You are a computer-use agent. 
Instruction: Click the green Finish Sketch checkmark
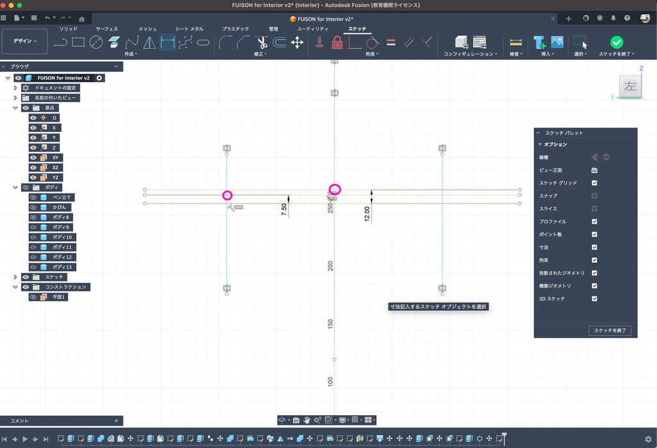616,42
